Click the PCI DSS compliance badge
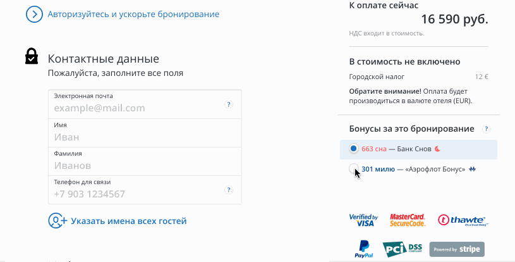The width and height of the screenshot is (515, 262). 402,249
